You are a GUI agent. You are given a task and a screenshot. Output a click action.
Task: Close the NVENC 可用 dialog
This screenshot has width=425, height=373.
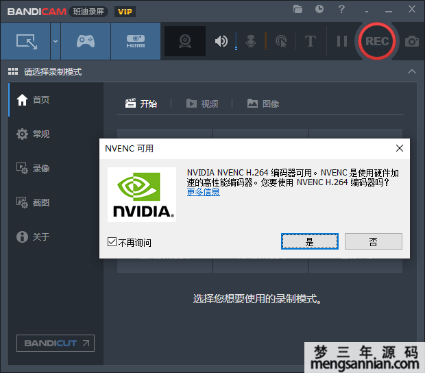pyautogui.click(x=399, y=148)
